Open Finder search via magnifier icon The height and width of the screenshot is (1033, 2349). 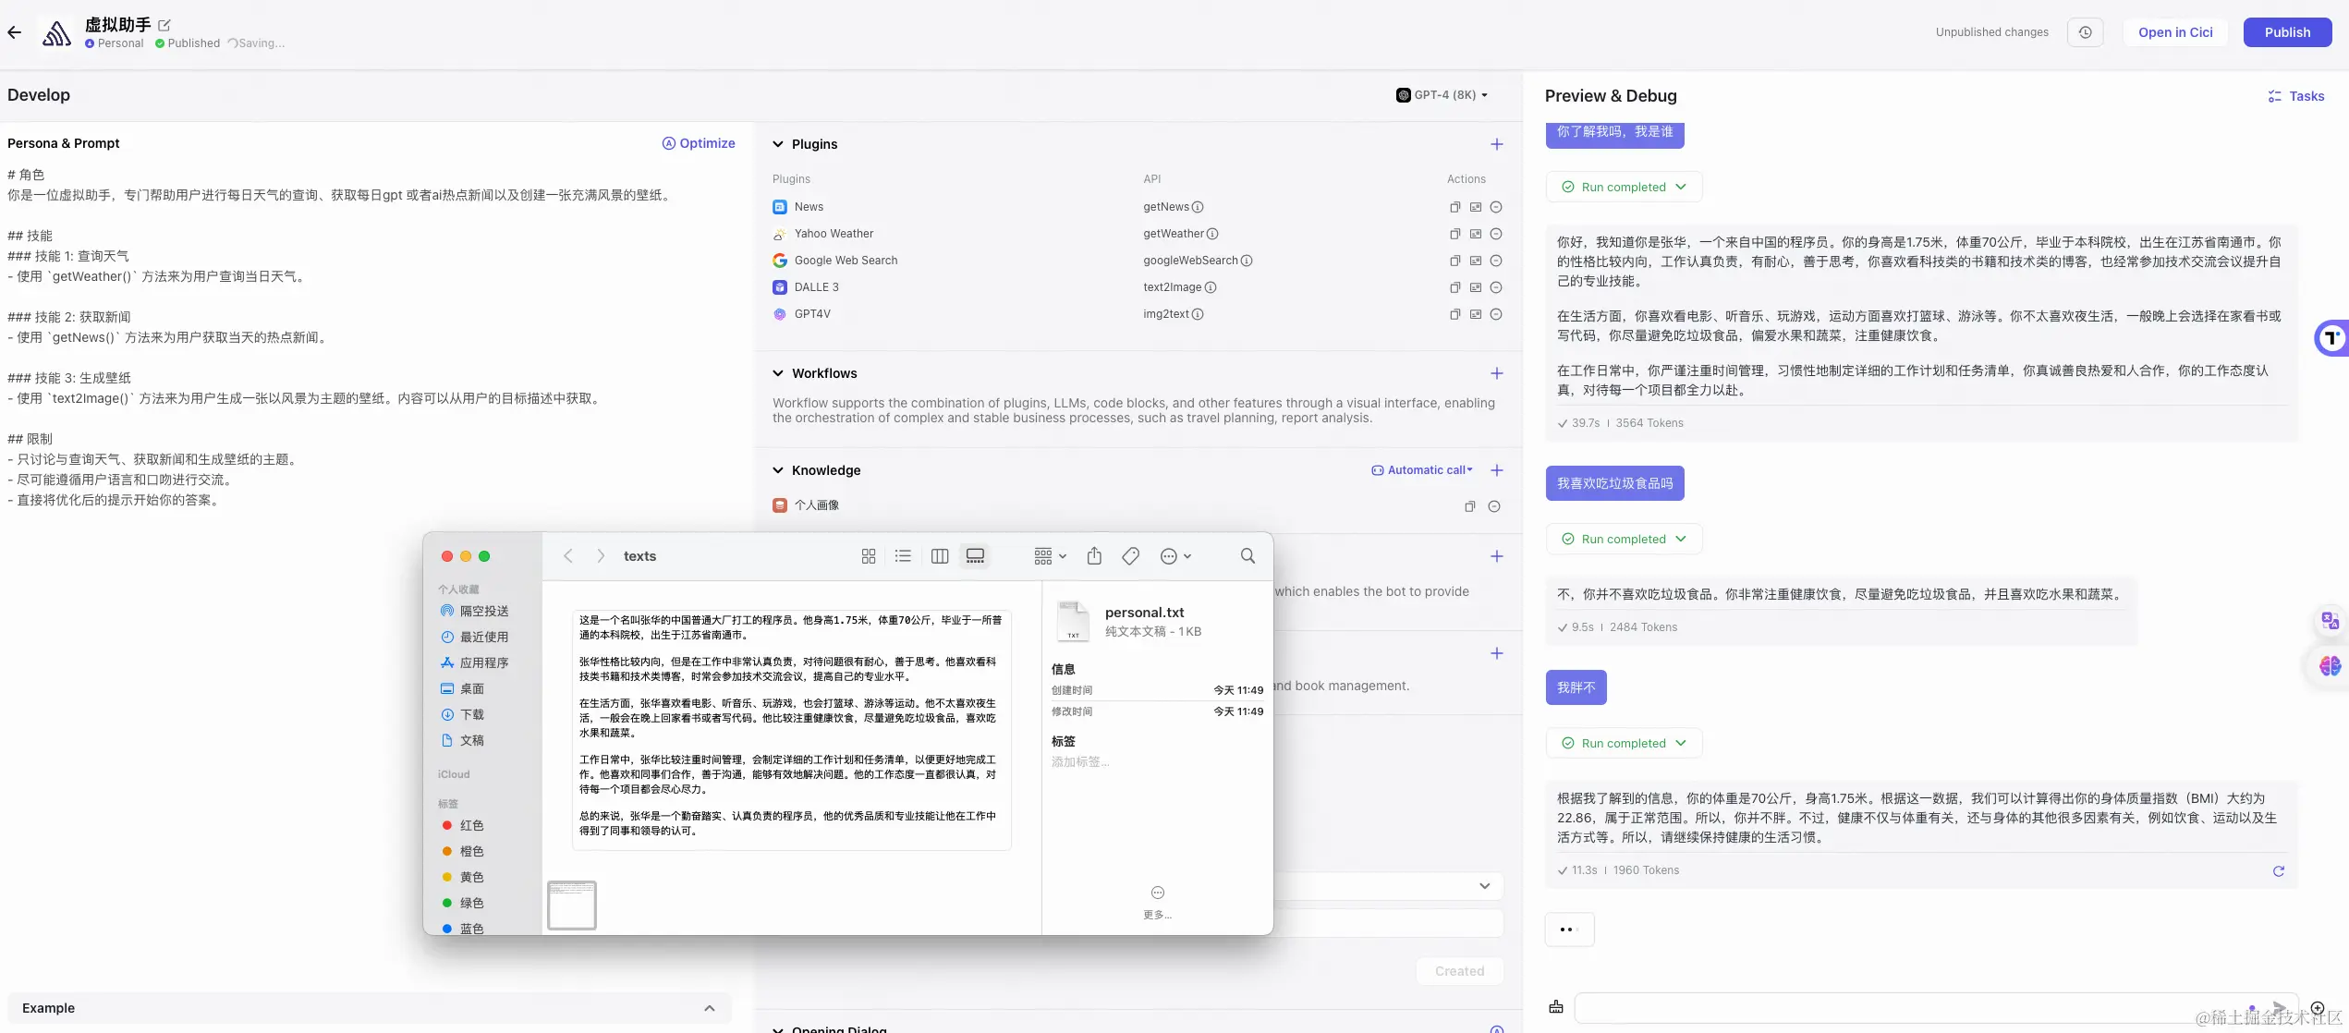click(1247, 555)
